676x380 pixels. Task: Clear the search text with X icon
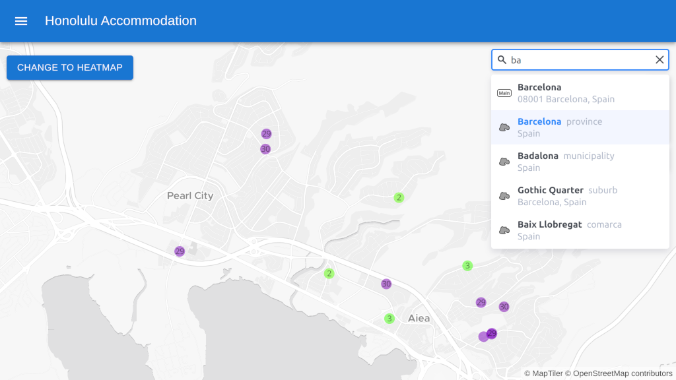pyautogui.click(x=659, y=60)
